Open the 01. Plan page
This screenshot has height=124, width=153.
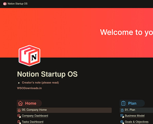[x=136, y=110]
